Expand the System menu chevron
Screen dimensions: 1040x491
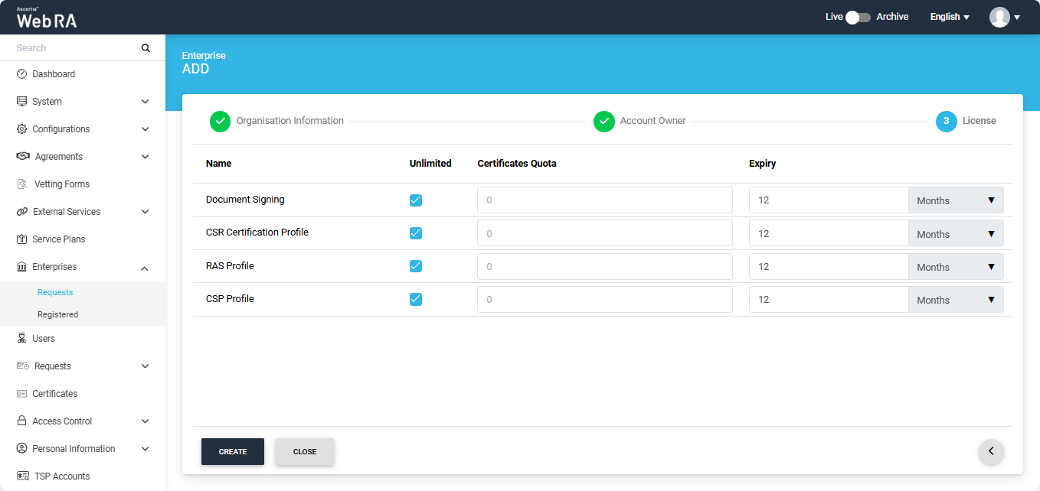[146, 102]
